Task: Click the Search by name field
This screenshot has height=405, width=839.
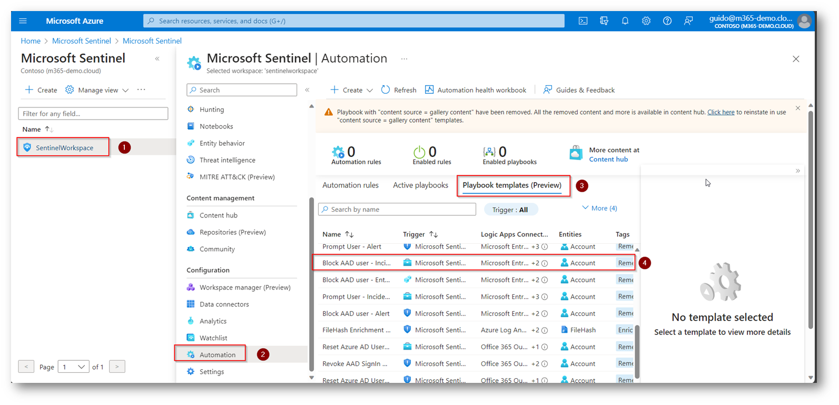Action: (x=397, y=210)
